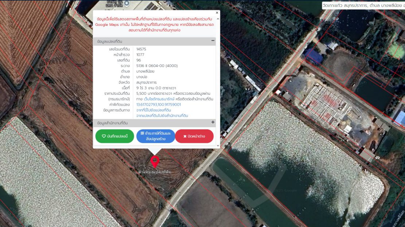Click the coordinates link 13.61702793,100.91759001
This screenshot has height=227, width=405.
point(158,105)
